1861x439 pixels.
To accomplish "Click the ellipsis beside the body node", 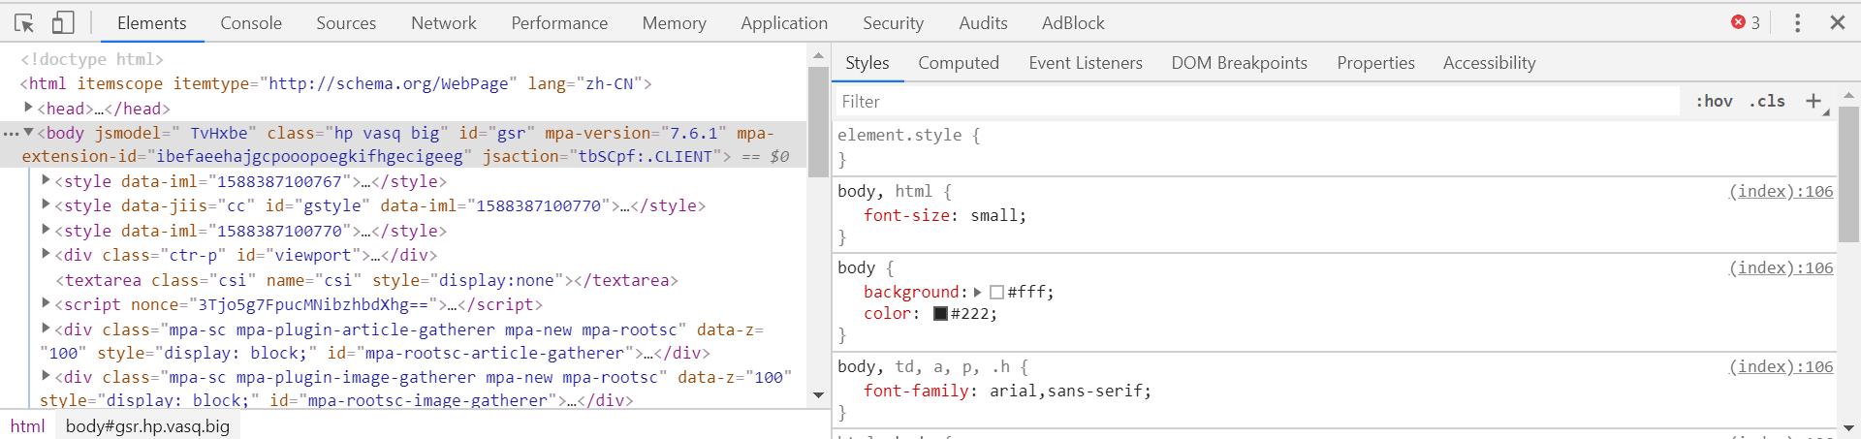I will point(10,133).
